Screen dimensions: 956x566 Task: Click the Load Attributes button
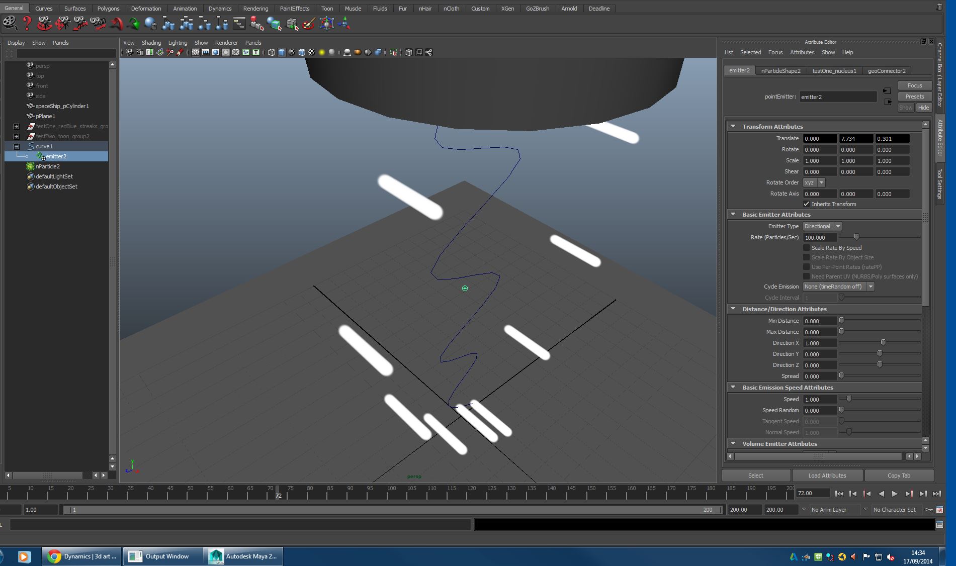click(827, 476)
